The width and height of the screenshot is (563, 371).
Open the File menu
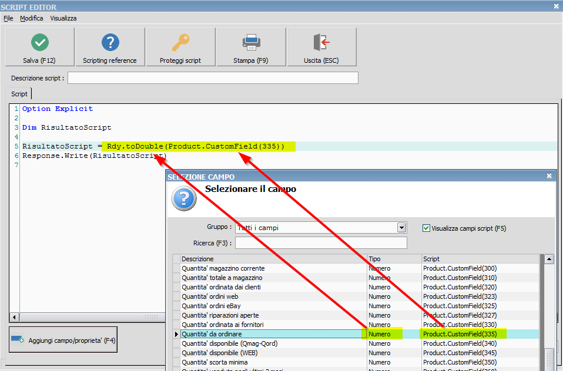(8, 18)
